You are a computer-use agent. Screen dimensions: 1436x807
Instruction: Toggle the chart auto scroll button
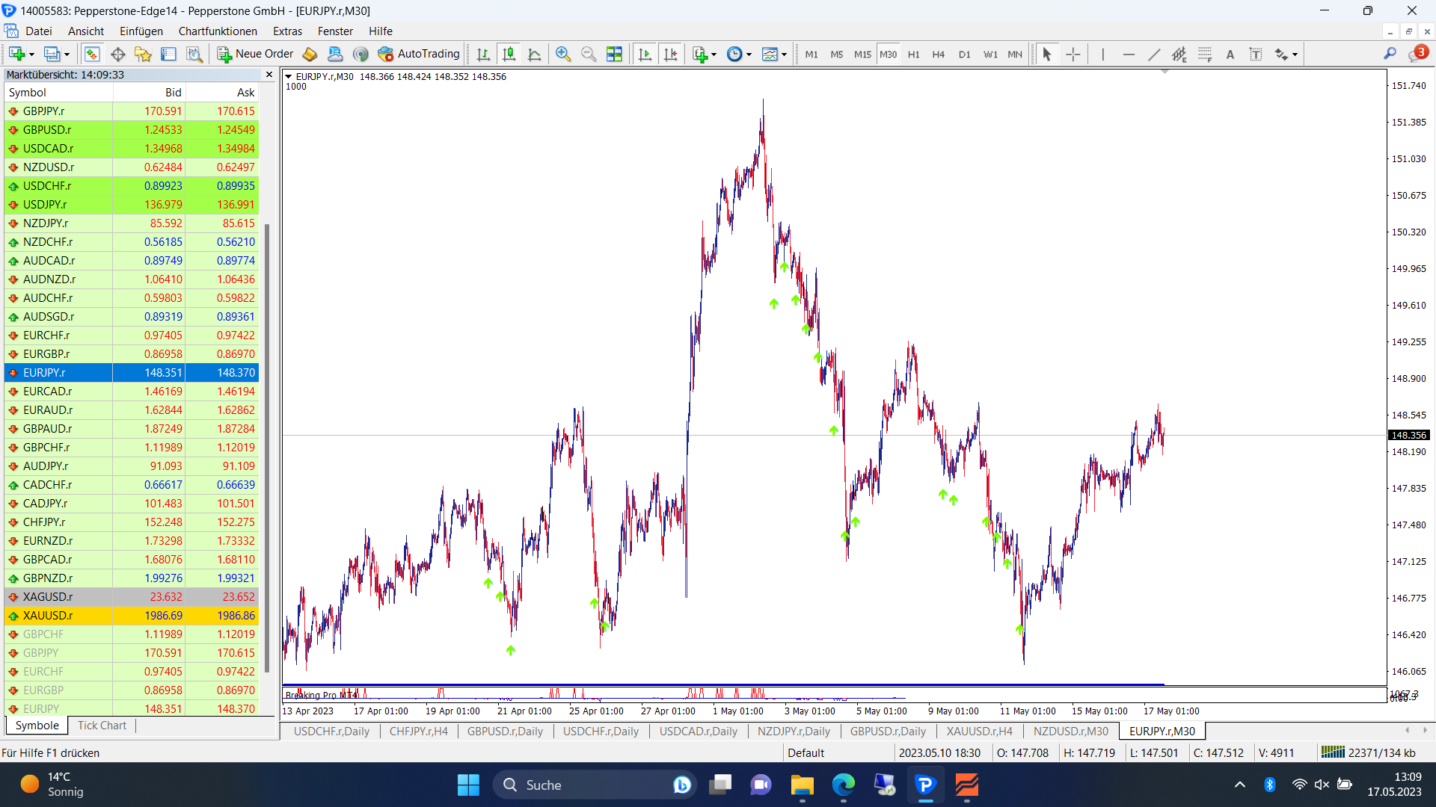pos(645,54)
